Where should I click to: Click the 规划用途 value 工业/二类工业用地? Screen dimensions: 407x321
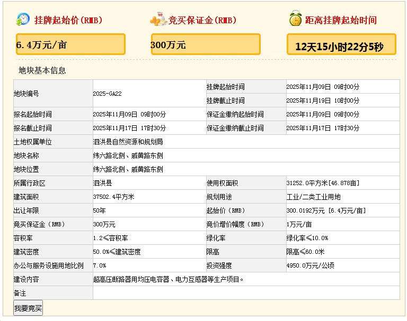click(313, 197)
